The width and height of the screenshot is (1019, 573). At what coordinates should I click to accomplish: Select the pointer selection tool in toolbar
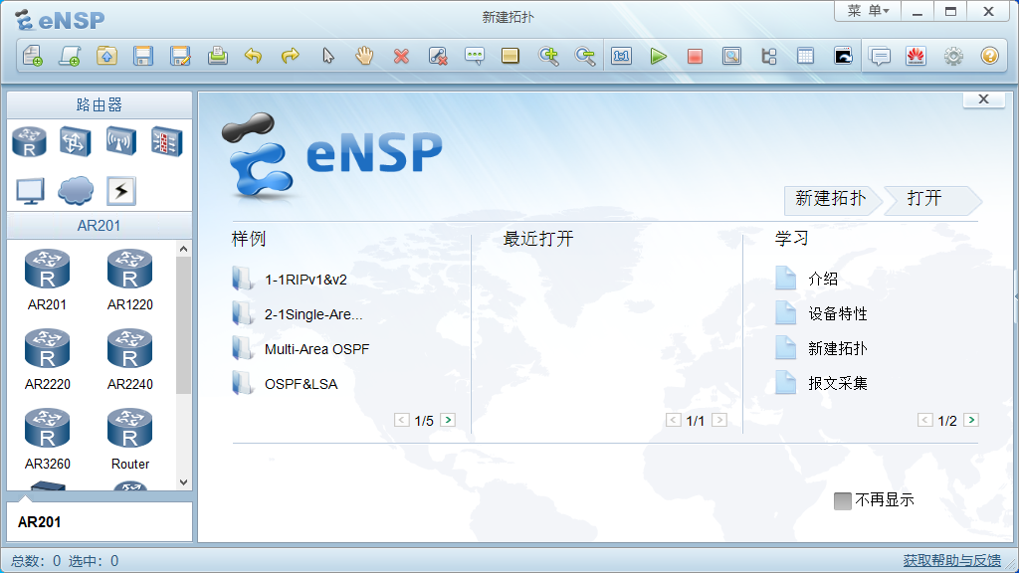[x=327, y=56]
